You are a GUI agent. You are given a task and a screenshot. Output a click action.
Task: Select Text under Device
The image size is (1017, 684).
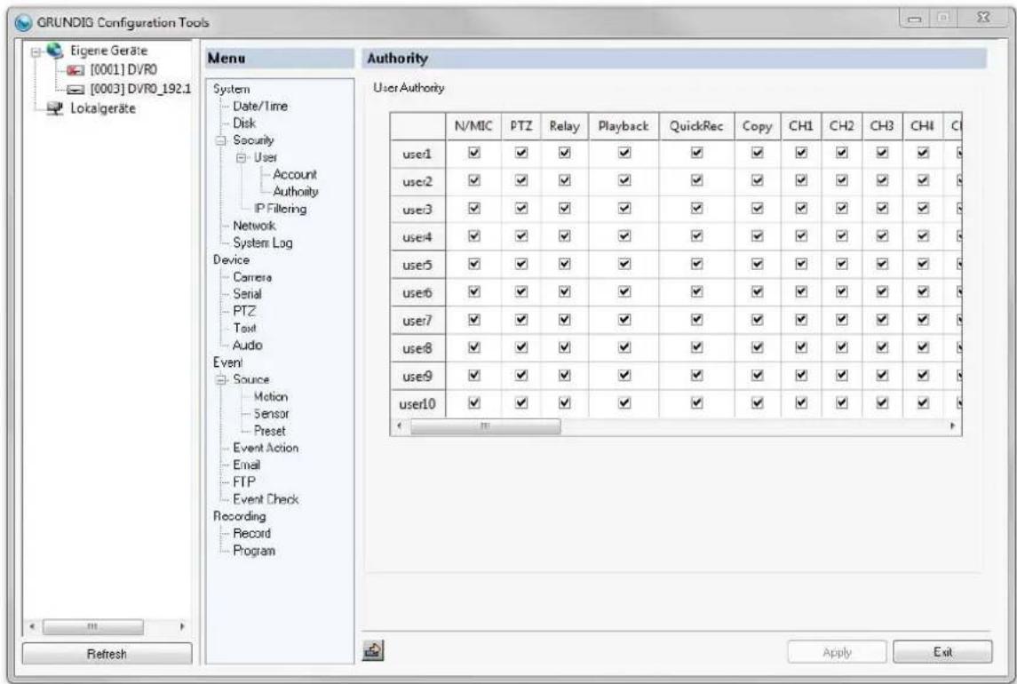click(244, 329)
